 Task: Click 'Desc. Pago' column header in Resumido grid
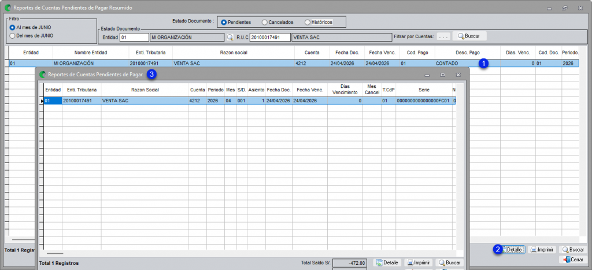tap(467, 53)
